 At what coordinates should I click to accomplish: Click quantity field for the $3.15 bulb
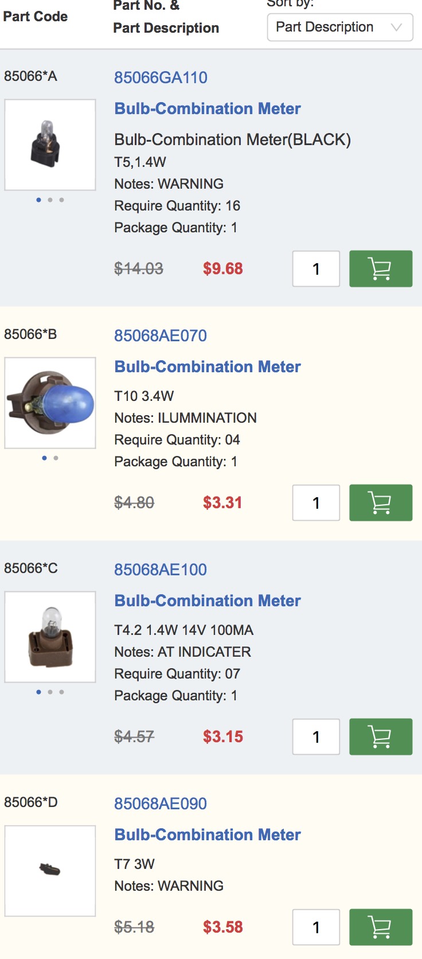pyautogui.click(x=316, y=736)
